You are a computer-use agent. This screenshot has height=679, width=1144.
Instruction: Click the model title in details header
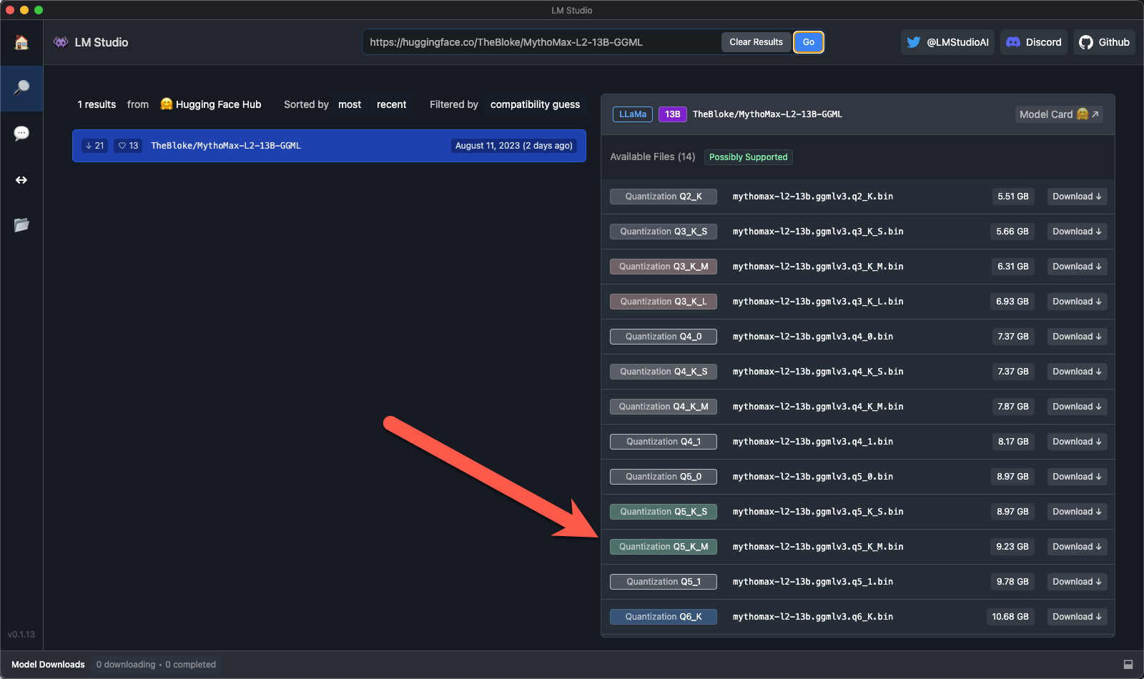tap(767, 114)
